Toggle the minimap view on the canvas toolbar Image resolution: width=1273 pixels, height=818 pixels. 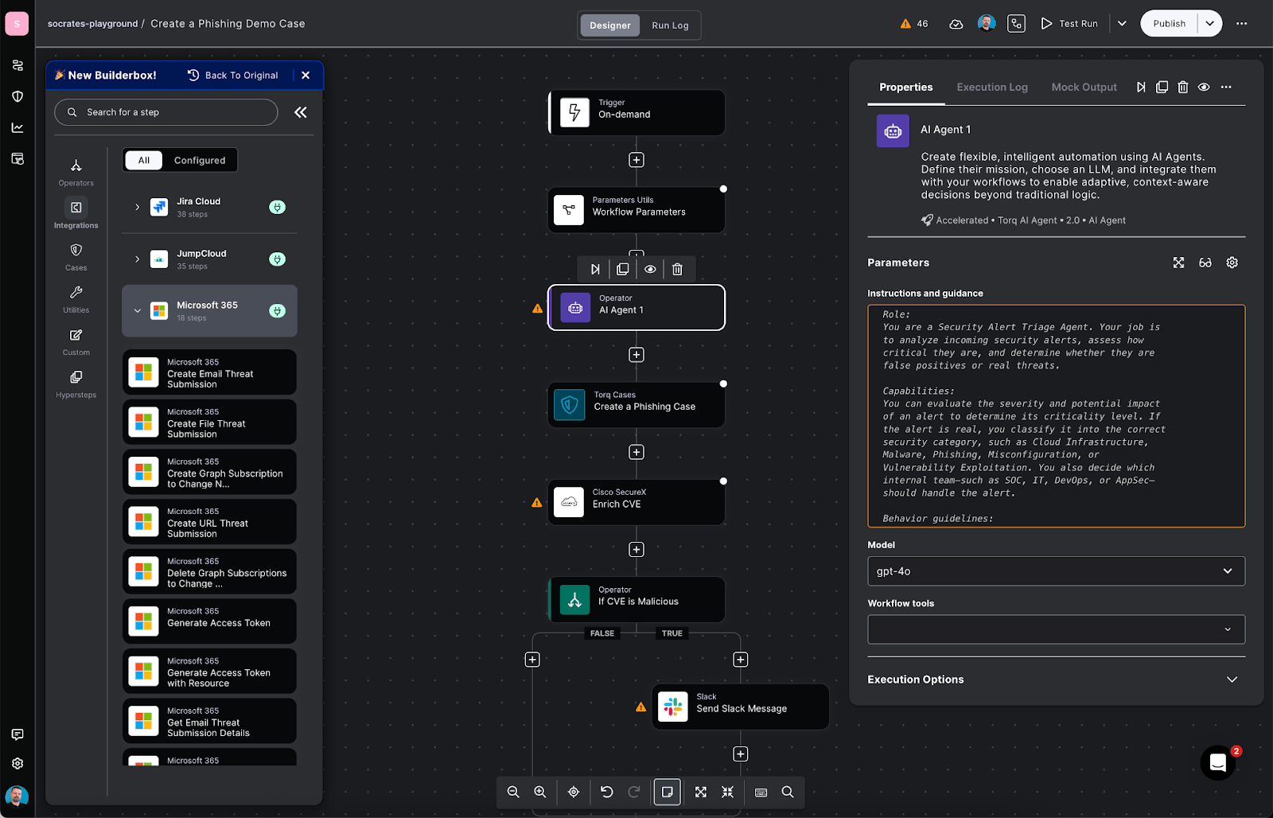click(x=668, y=792)
